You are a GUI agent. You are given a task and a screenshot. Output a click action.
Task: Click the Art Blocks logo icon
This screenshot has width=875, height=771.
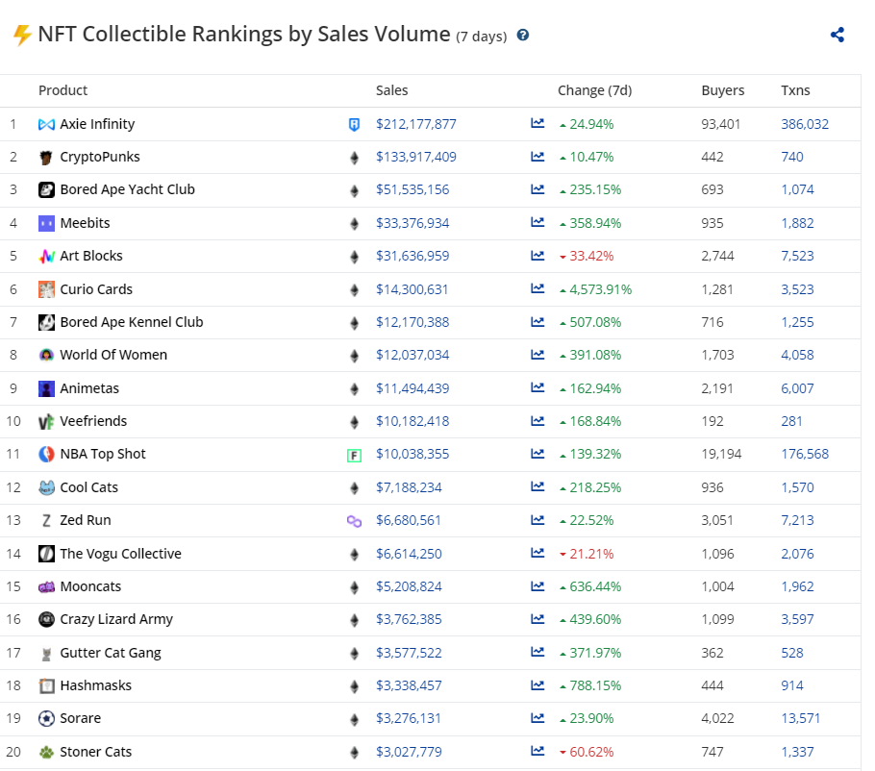pyautogui.click(x=46, y=256)
